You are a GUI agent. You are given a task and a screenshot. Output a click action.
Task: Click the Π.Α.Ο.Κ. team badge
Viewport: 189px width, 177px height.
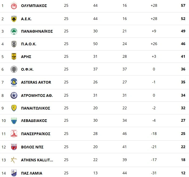(14, 44)
